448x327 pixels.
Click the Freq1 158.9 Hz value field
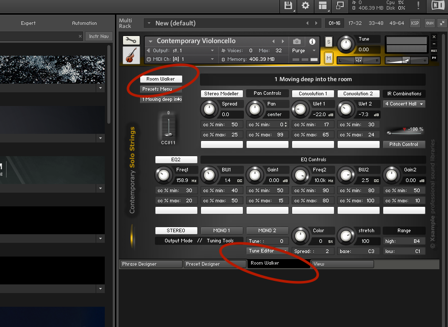(187, 180)
